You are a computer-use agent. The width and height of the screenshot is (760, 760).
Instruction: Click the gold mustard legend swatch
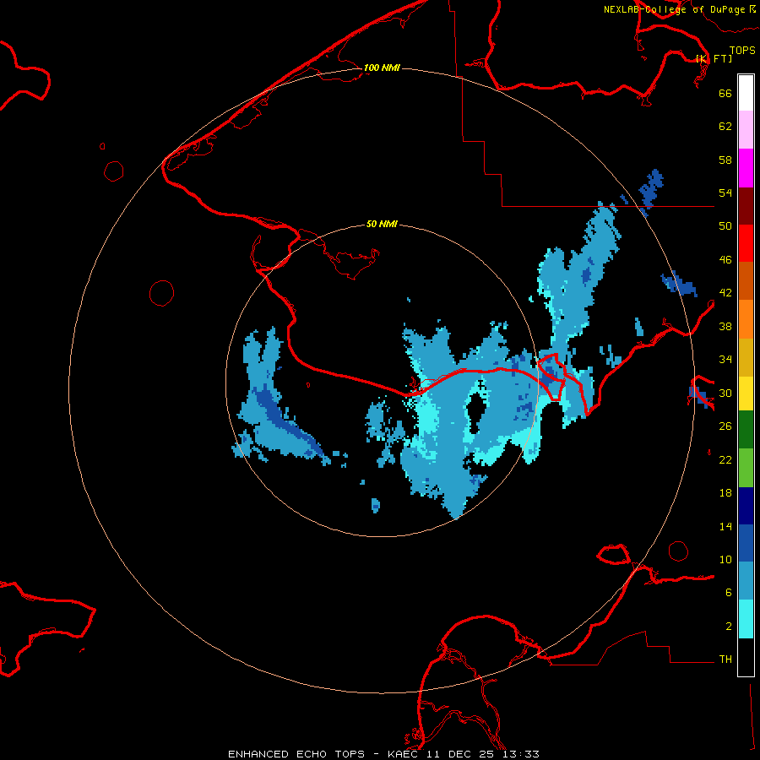click(746, 357)
